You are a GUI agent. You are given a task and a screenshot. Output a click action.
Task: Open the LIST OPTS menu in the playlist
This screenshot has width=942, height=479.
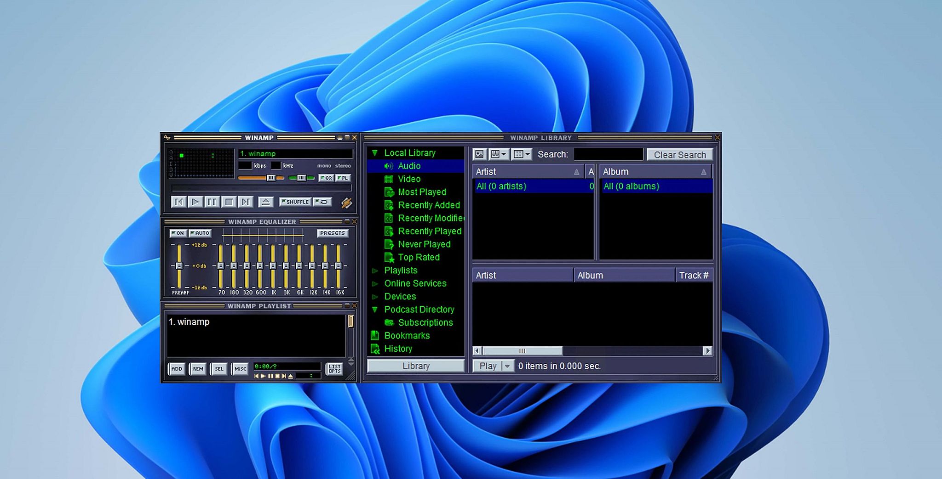pos(334,369)
